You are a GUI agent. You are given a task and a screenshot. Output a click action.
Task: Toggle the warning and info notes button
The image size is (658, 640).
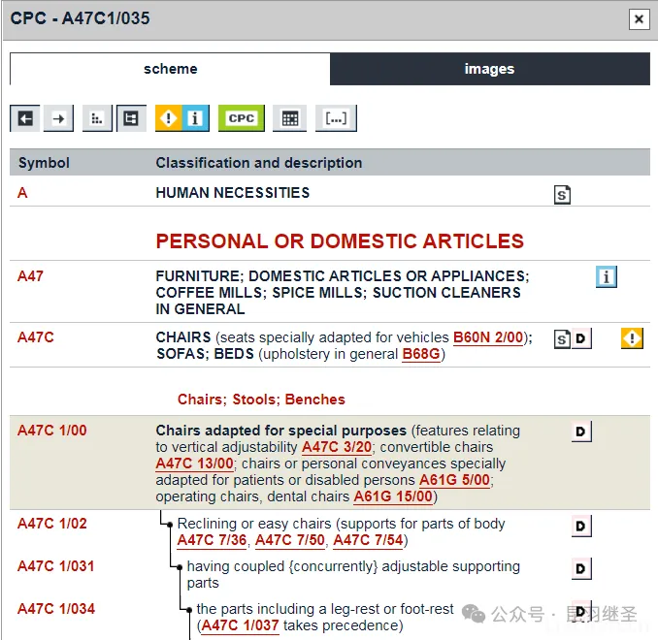[x=182, y=118]
